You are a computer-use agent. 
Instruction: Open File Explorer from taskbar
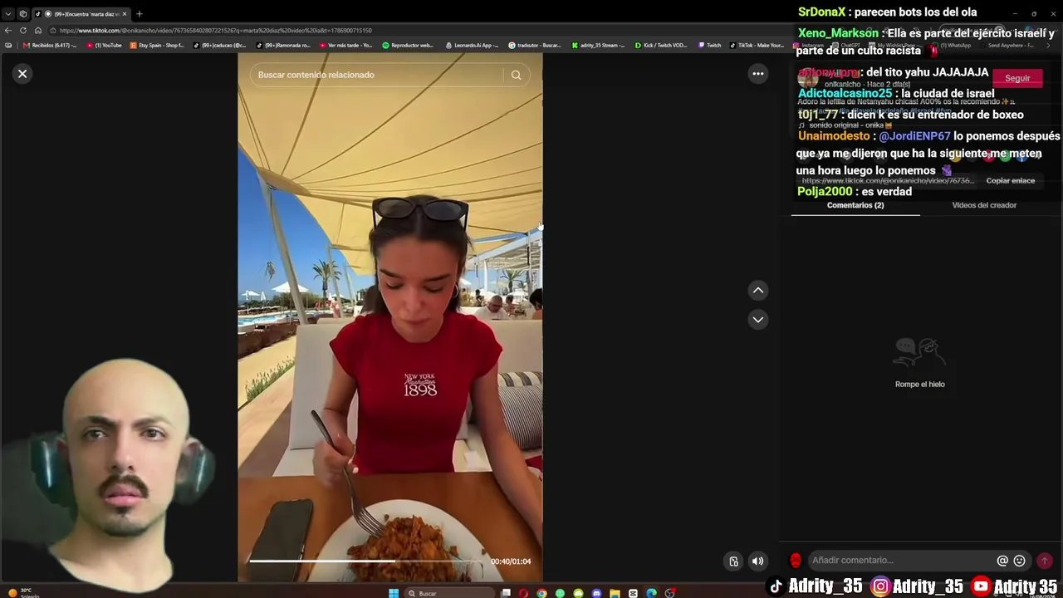pyautogui.click(x=615, y=593)
